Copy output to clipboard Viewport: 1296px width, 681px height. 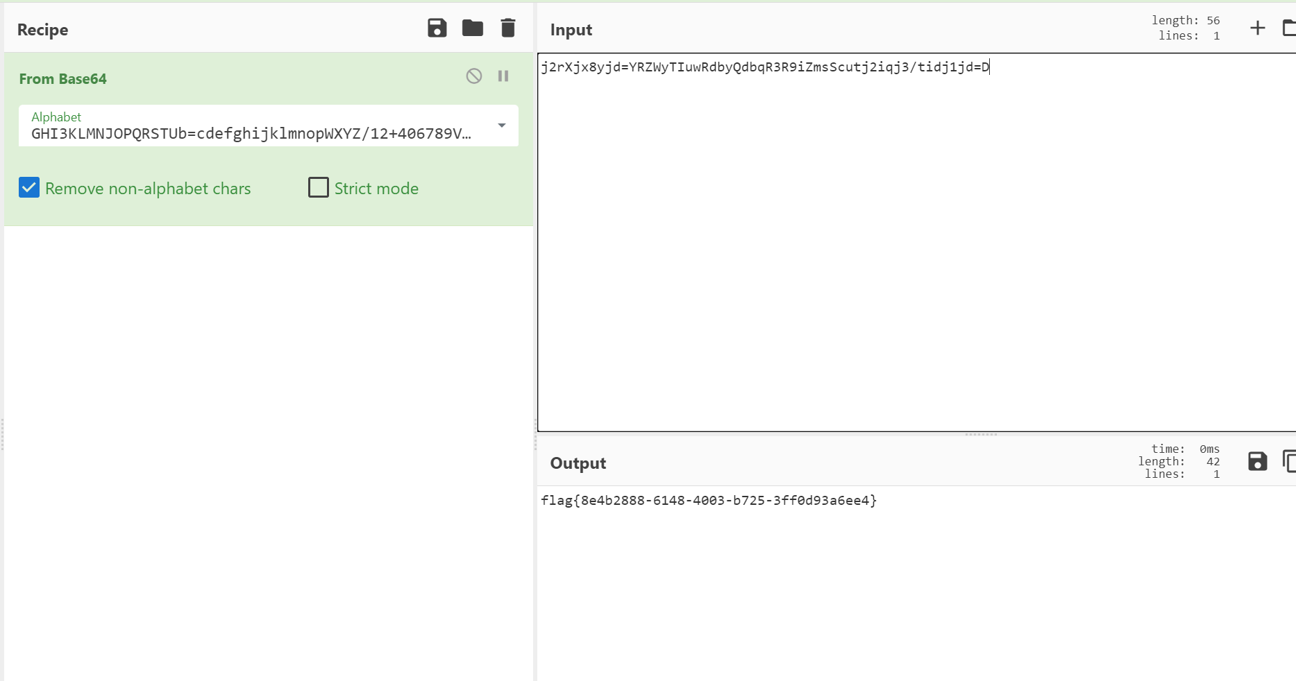click(x=1289, y=462)
